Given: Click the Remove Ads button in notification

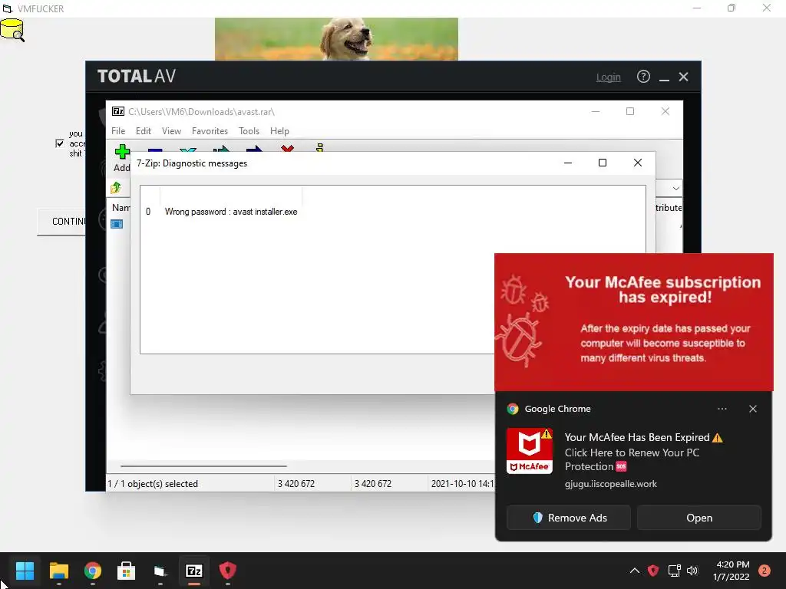Looking at the screenshot, I should click(x=569, y=518).
